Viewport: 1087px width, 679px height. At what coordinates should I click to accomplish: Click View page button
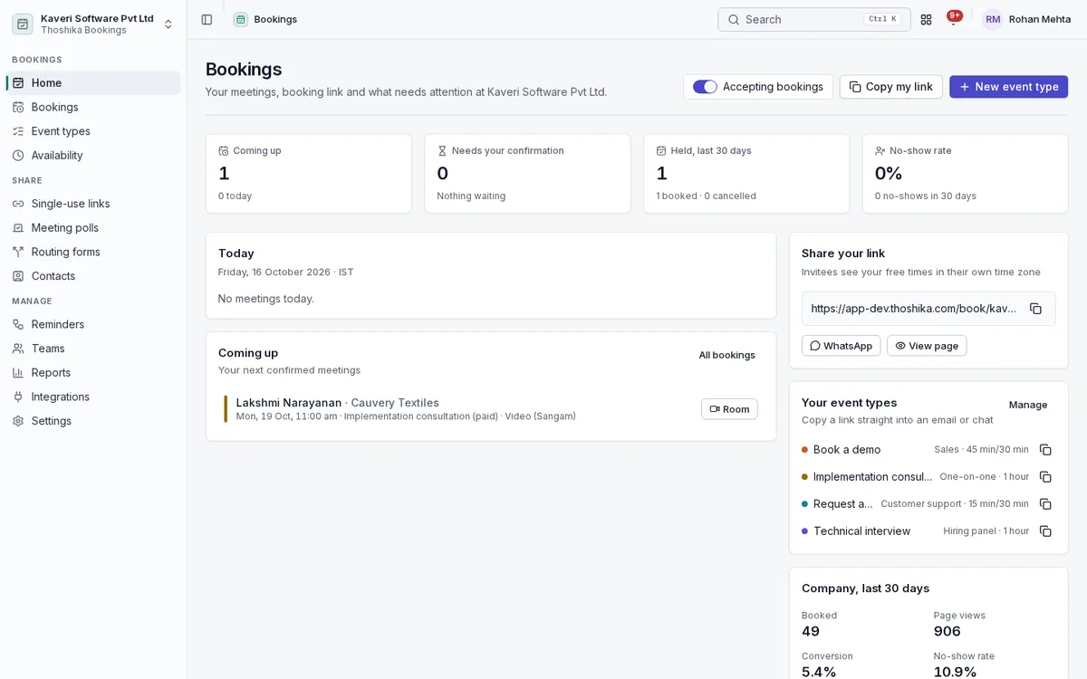pyautogui.click(x=927, y=346)
